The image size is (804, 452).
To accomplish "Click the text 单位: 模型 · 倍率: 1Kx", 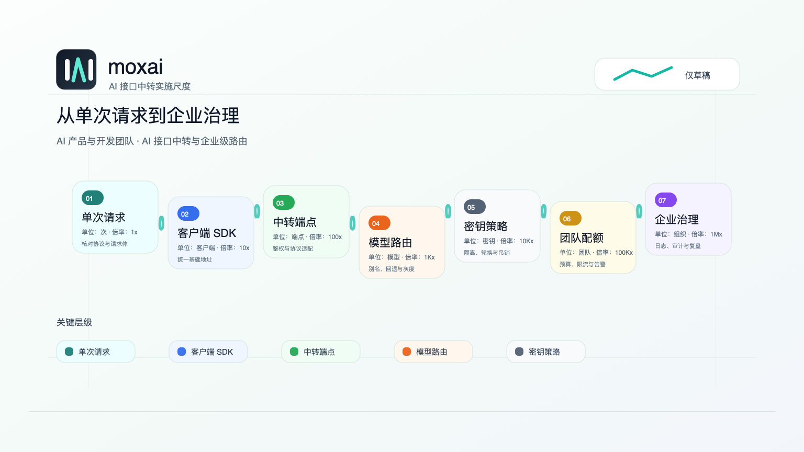I will 401,257.
